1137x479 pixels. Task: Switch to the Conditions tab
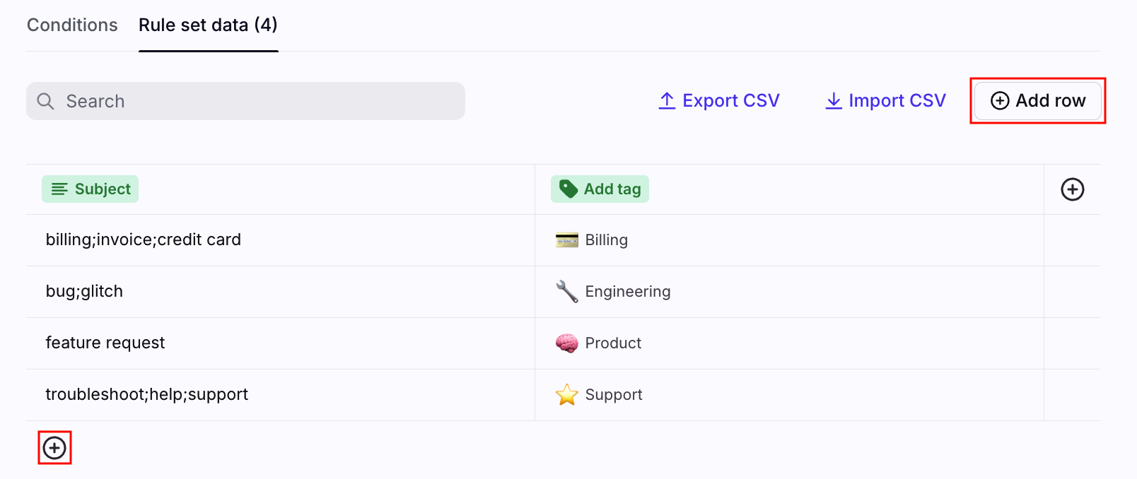(72, 25)
